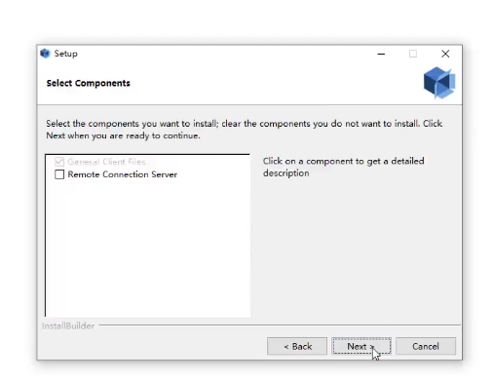The height and width of the screenshot is (381, 494).
Task: Select the General Client Files component label
Action: 106,162
